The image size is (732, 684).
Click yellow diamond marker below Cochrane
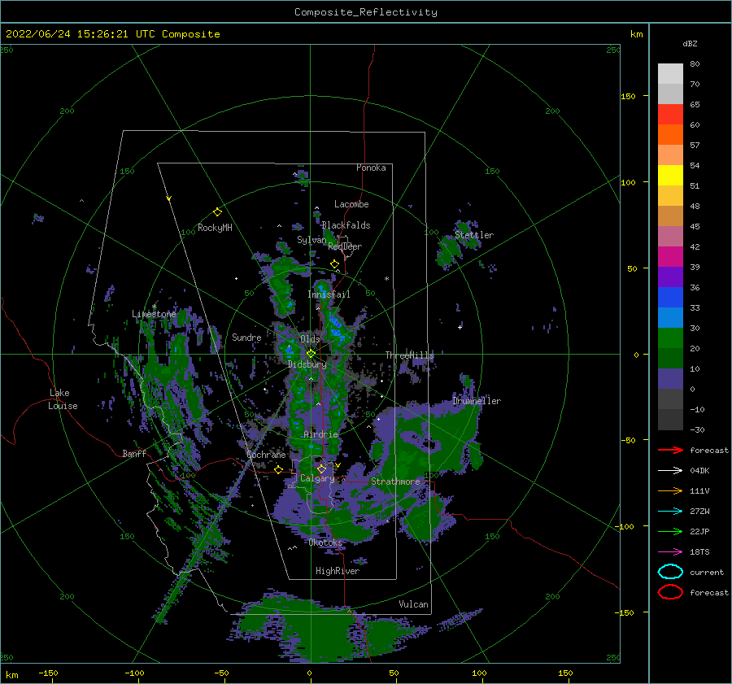tap(279, 469)
